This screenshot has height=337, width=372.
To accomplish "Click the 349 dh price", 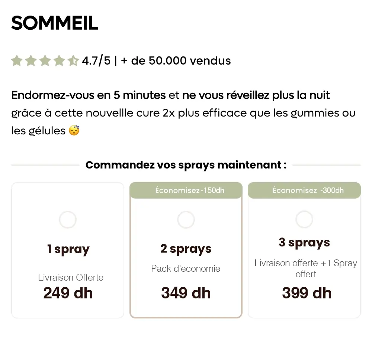I will (186, 293).
